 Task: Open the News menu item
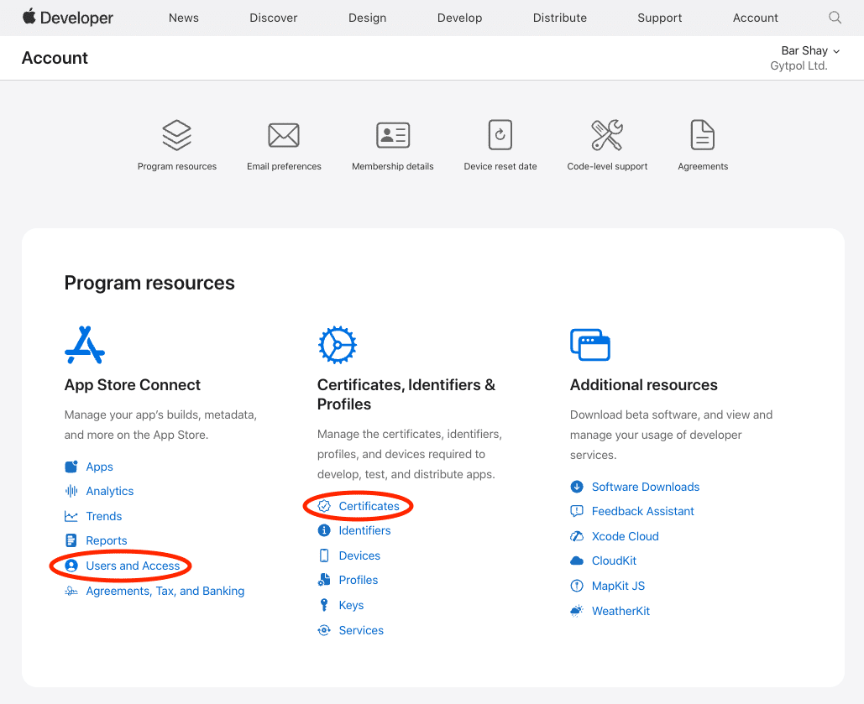click(184, 18)
